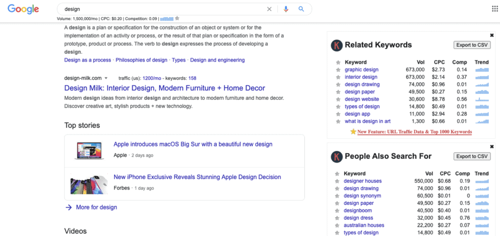The image size is (500, 236).
Task: Click the 158 keywords count link
Action: coord(192,78)
